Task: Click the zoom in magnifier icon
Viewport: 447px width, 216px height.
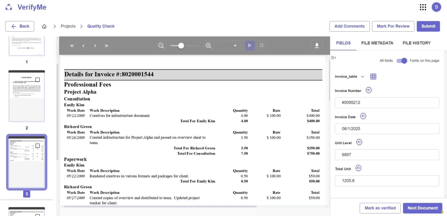Action: [x=208, y=46]
